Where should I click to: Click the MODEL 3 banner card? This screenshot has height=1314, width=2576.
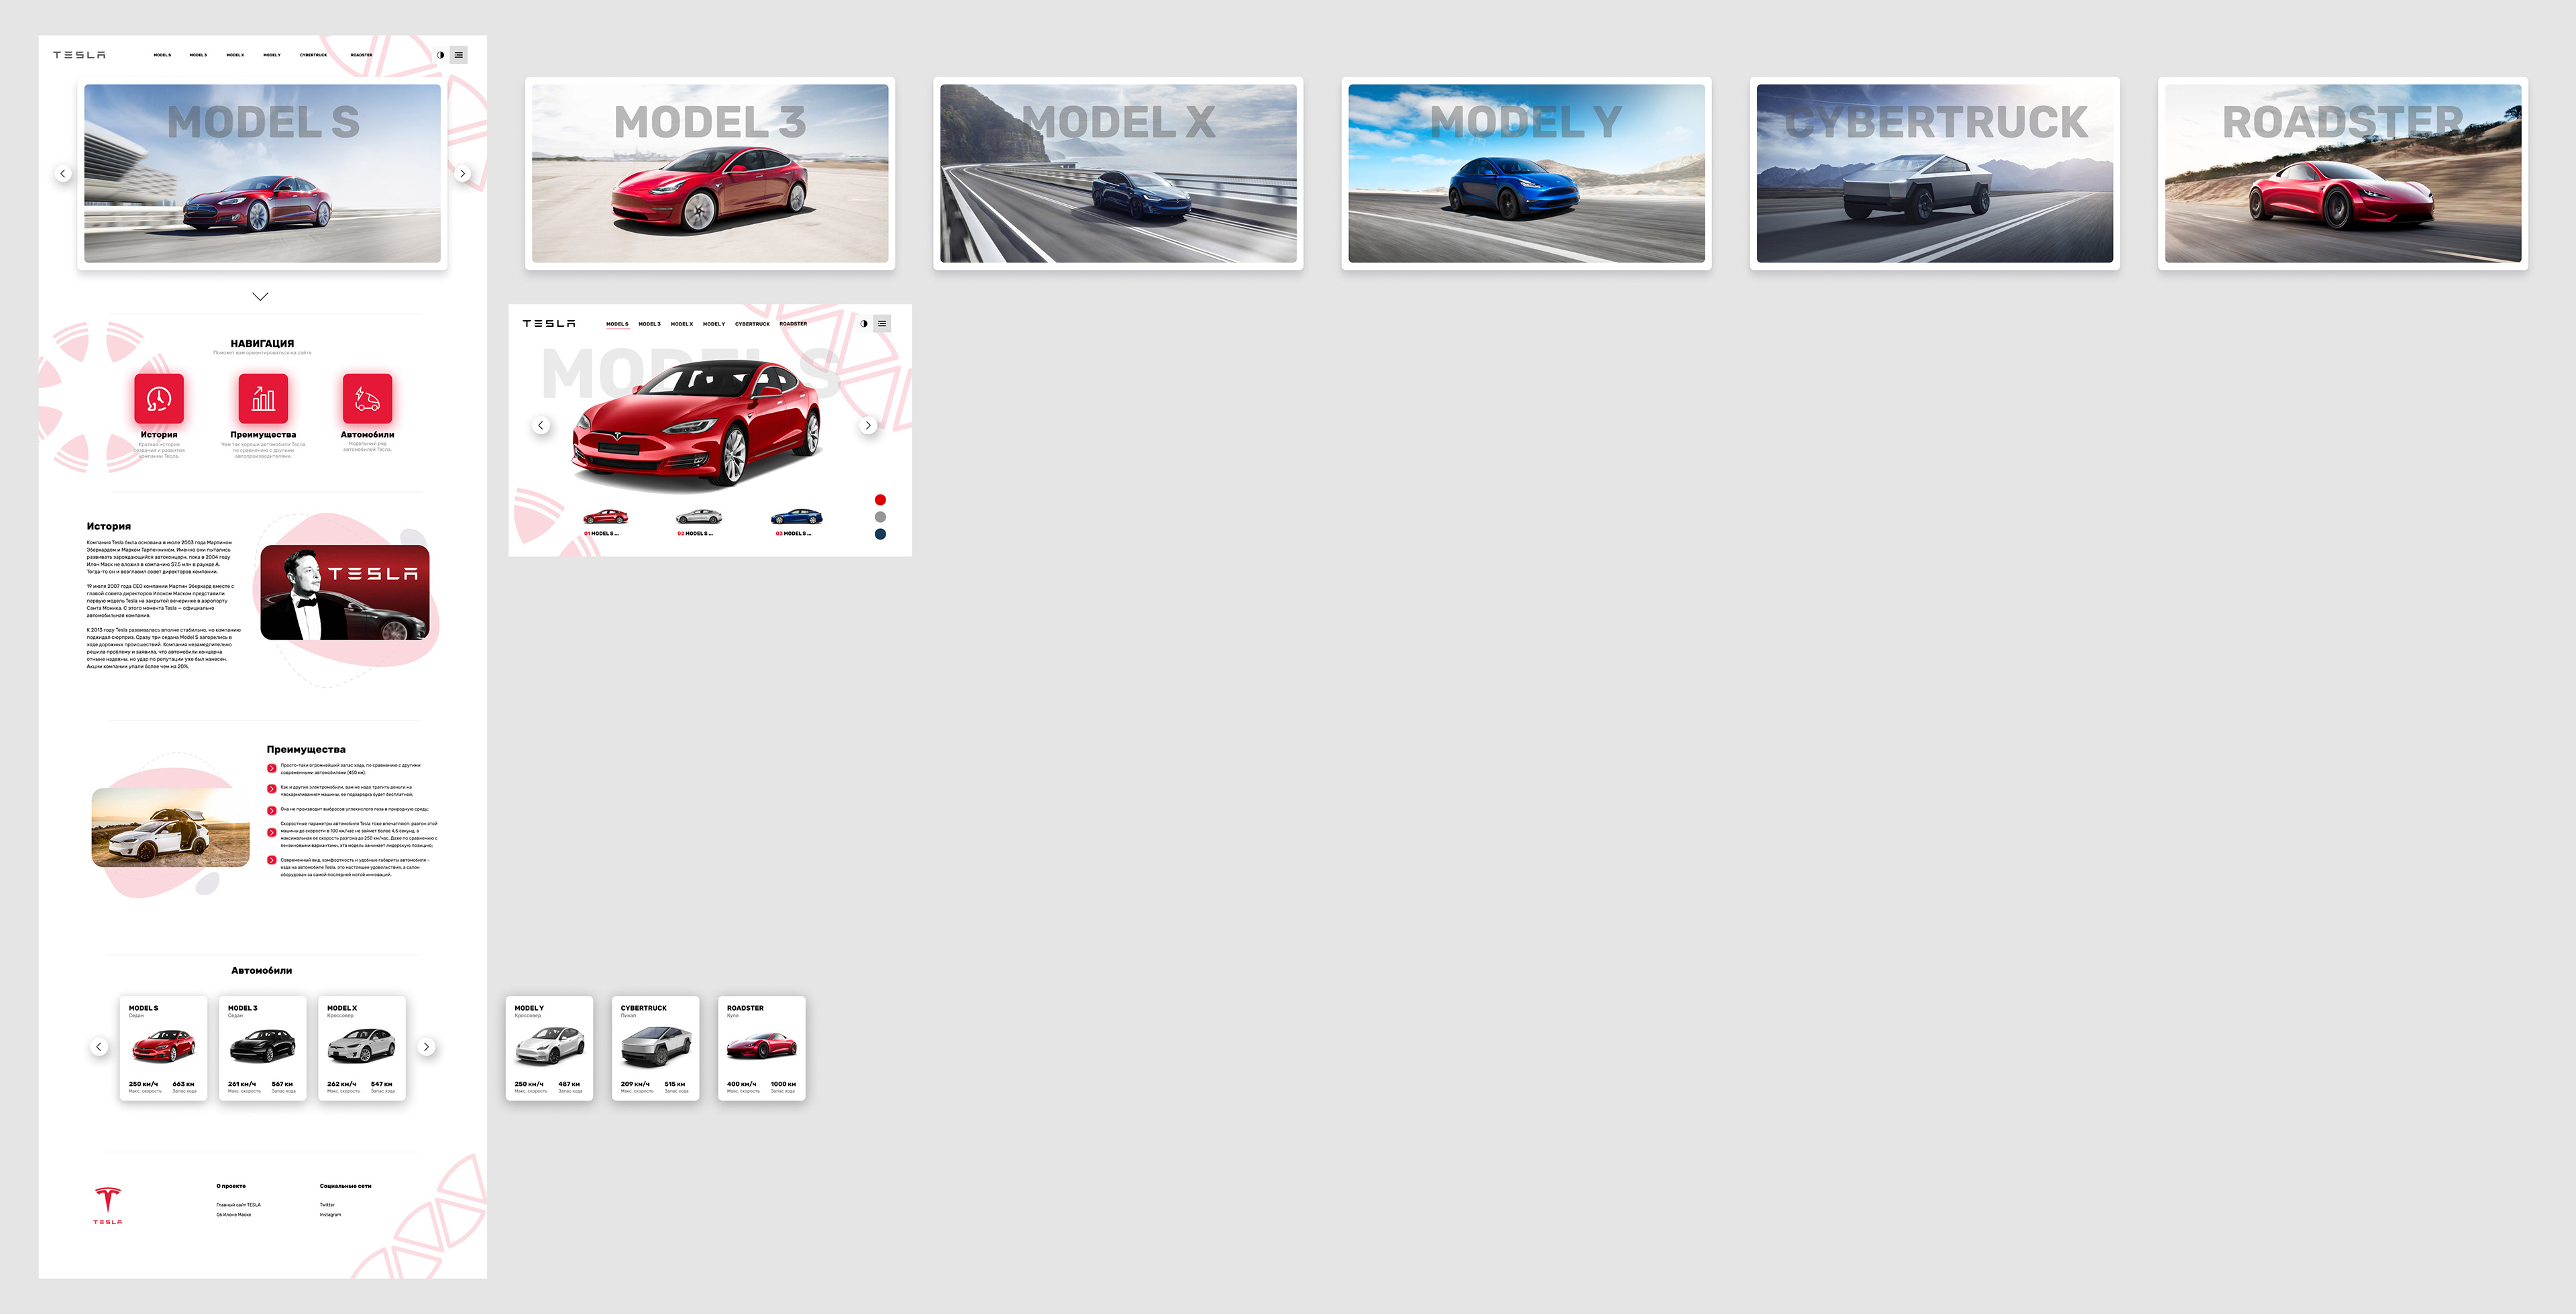click(710, 173)
